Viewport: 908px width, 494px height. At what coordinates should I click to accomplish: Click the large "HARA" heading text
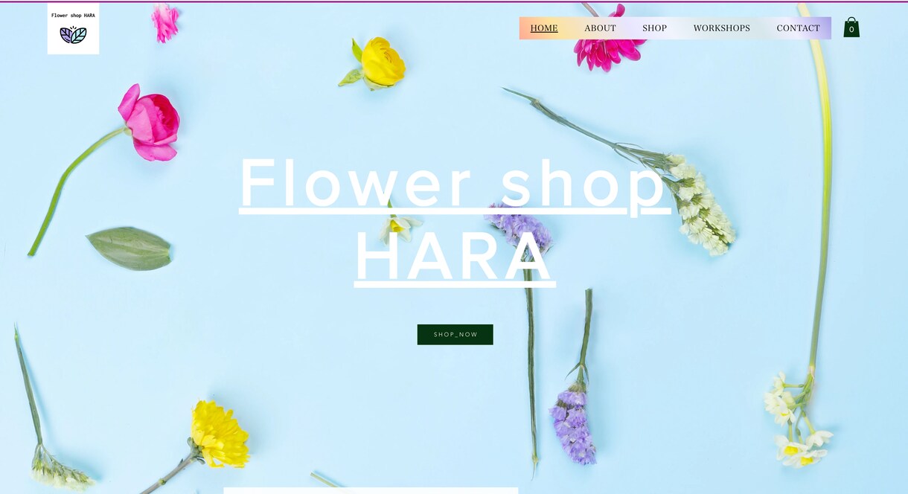pos(454,257)
